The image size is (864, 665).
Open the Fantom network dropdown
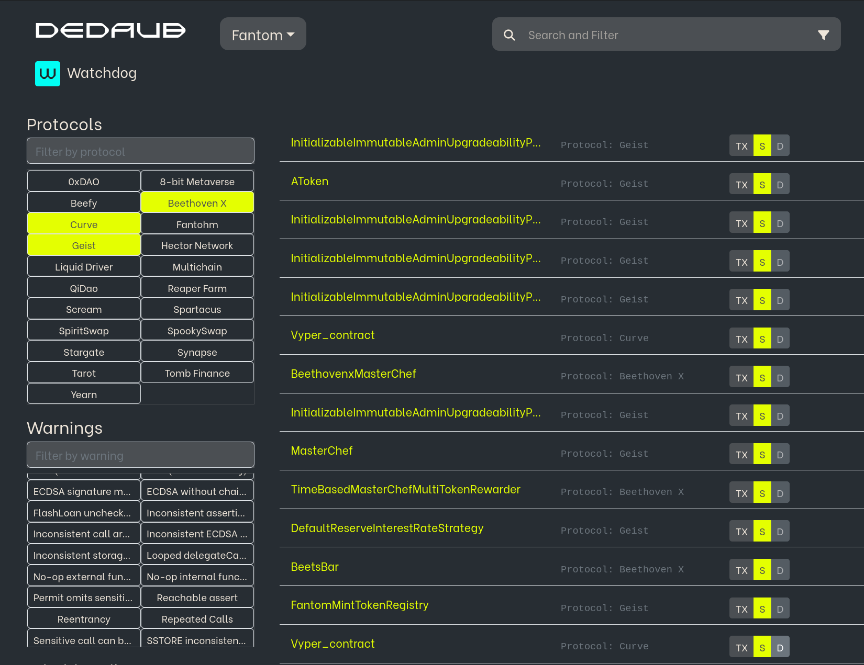(263, 34)
